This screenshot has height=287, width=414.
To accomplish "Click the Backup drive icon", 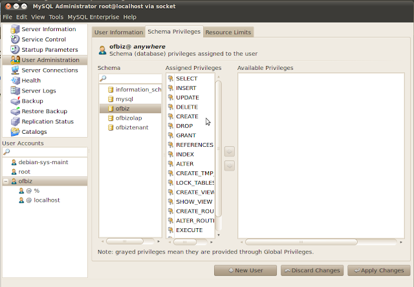I will (15, 101).
